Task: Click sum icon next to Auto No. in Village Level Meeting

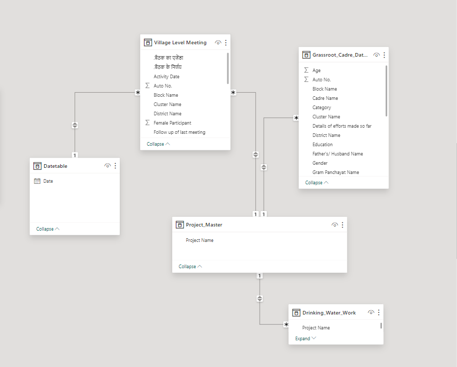Action: click(148, 85)
